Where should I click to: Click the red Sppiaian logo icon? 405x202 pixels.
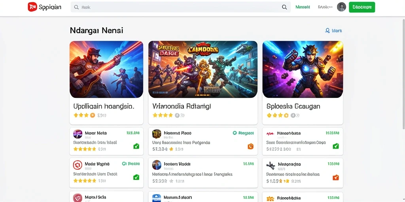click(32, 7)
